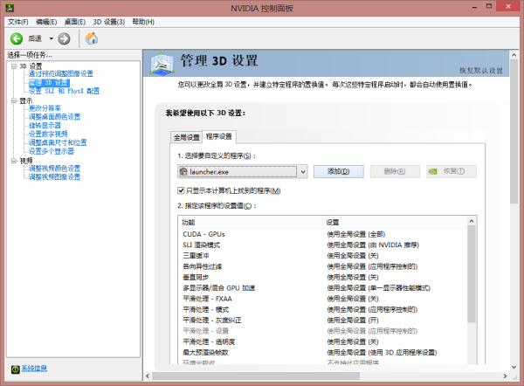Click the 添加(D) button
The width and height of the screenshot is (524, 386).
339,171
